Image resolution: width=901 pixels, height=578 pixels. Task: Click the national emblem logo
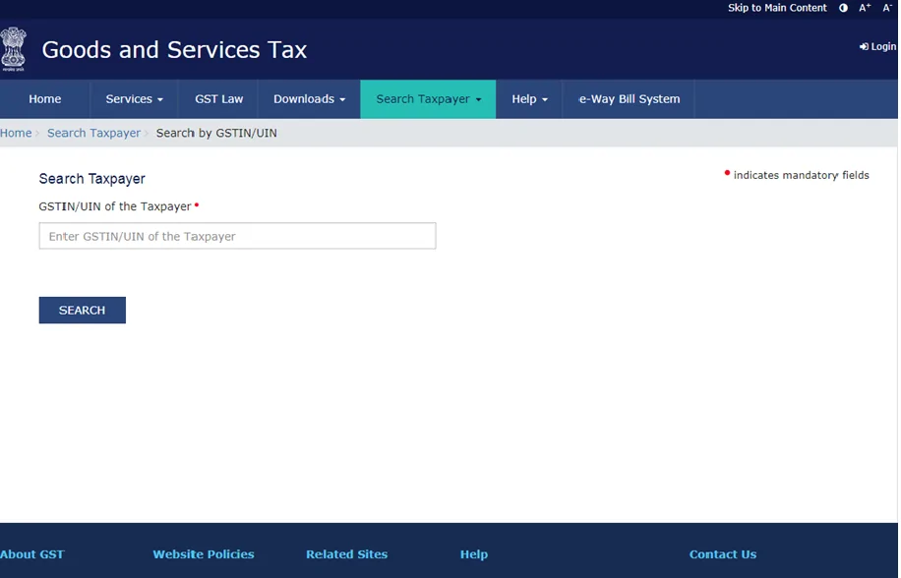[x=13, y=49]
